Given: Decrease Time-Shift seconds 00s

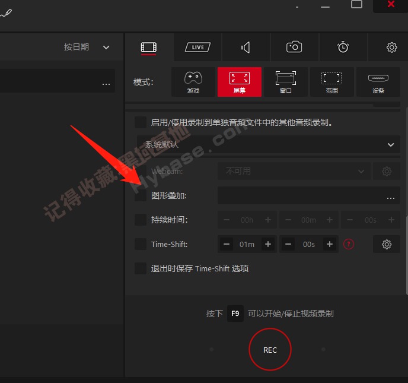Looking at the screenshot, I should [288, 245].
